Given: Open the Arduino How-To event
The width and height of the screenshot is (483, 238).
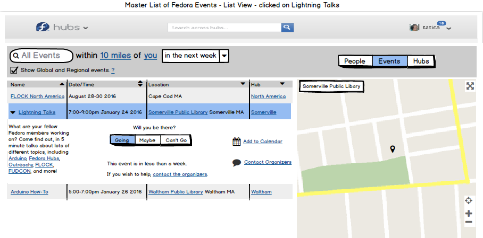Looking at the screenshot, I should [29, 192].
